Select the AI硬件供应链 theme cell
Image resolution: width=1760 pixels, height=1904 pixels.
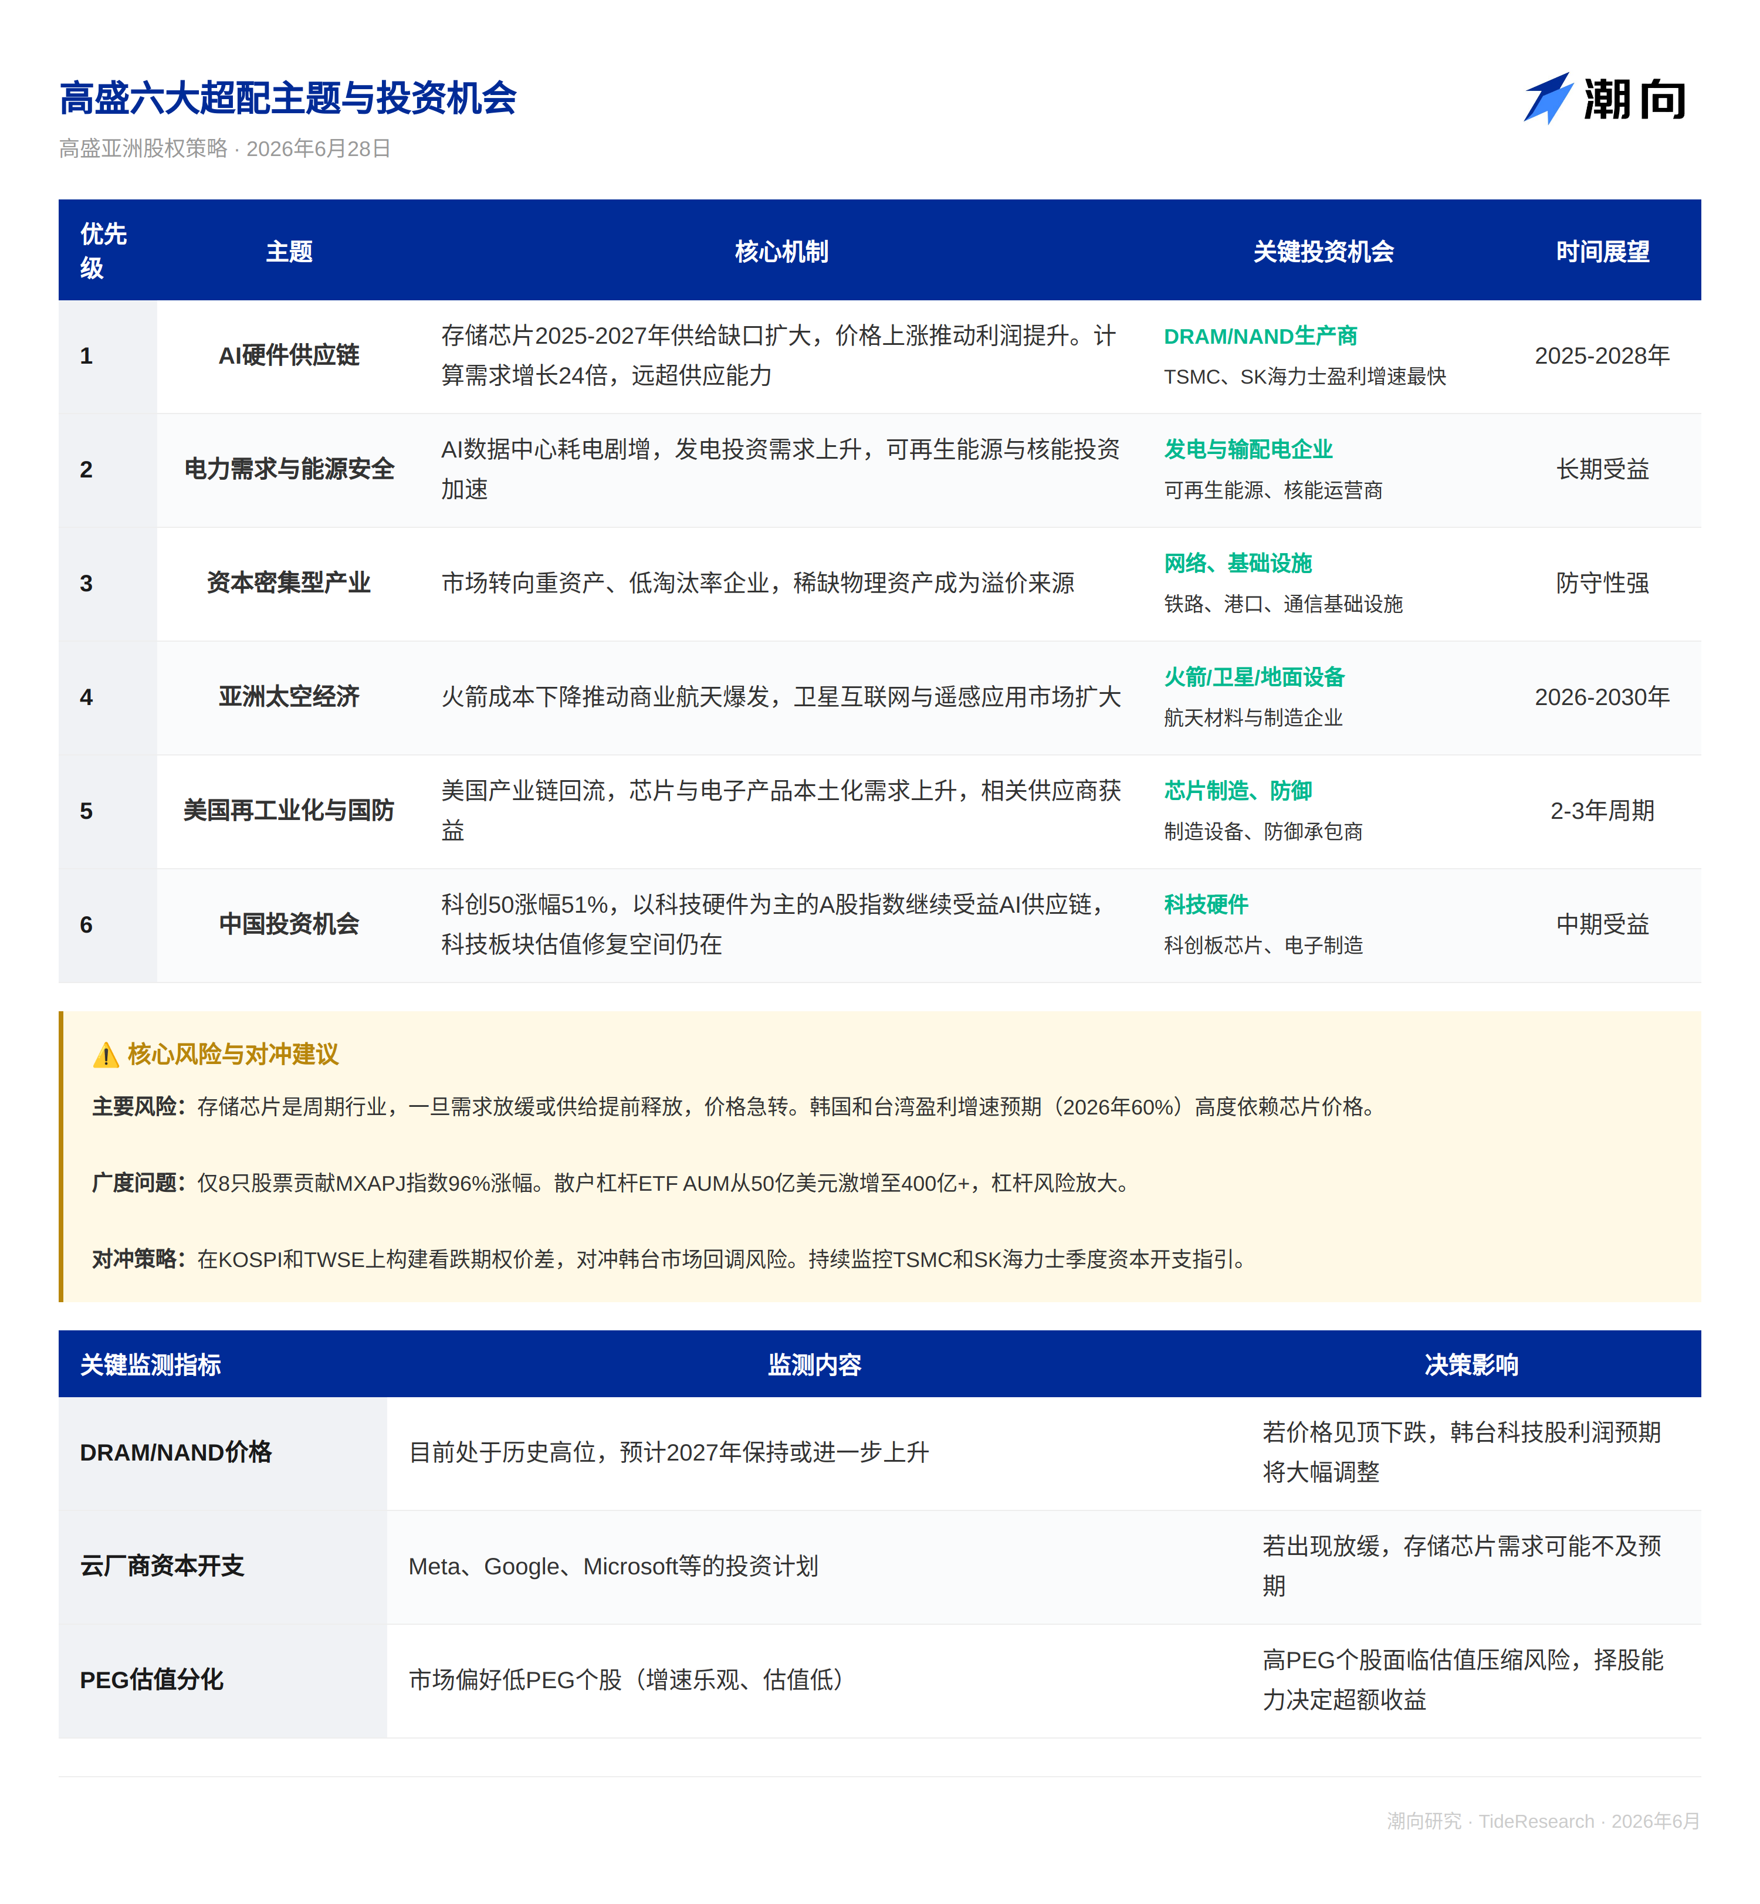(289, 356)
